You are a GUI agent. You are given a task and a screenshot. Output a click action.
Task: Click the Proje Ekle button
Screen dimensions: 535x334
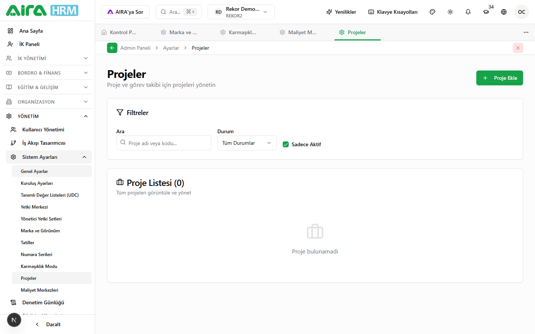click(x=500, y=78)
